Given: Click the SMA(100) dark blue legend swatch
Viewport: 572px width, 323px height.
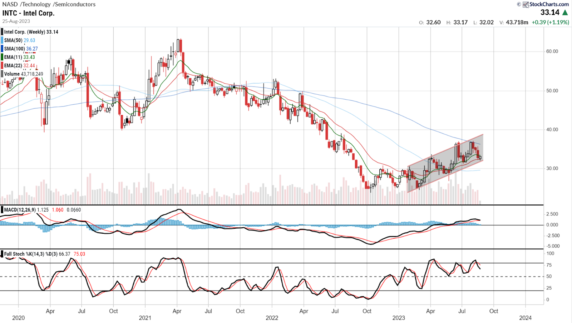Looking at the screenshot, I should click(x=2, y=49).
